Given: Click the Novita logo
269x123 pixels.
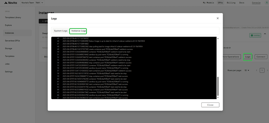Looking at the screenshot, I should pos(10,3).
